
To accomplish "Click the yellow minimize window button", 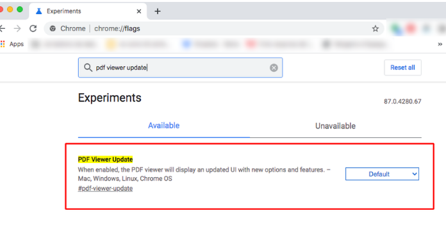I will (10, 10).
